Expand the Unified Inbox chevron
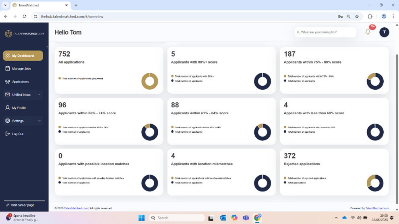This screenshot has width=399, height=224. click(x=39, y=95)
